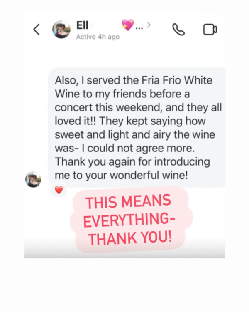Image resolution: width=249 pixels, height=312 pixels.
Task: Open contact details via name Ell
Action: point(82,25)
